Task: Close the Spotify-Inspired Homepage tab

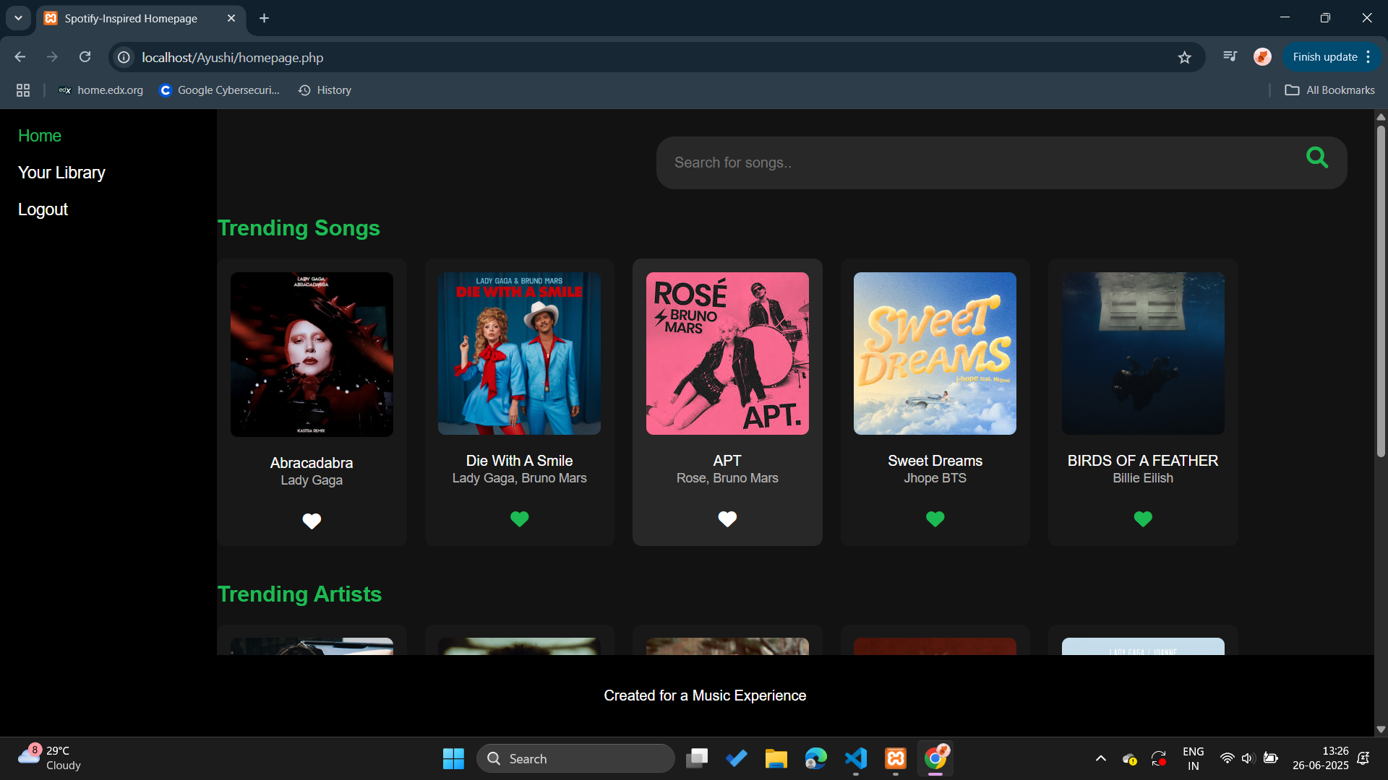Action: click(231, 18)
